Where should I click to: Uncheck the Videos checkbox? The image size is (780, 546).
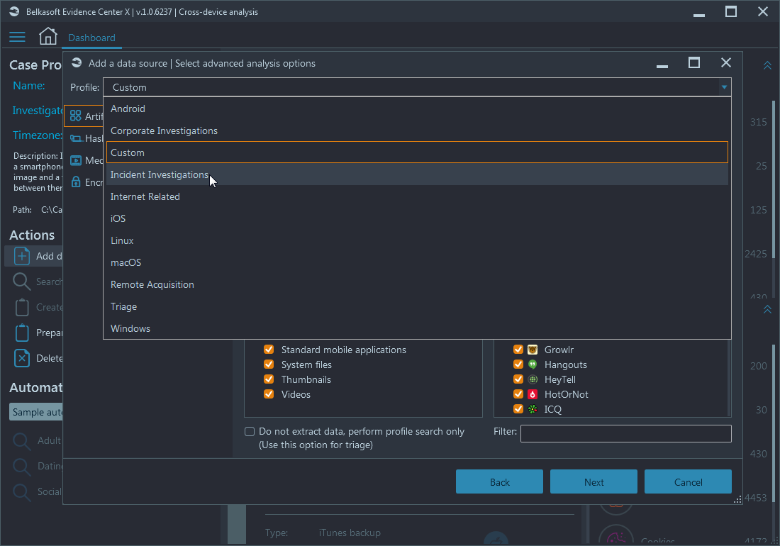[x=269, y=394]
